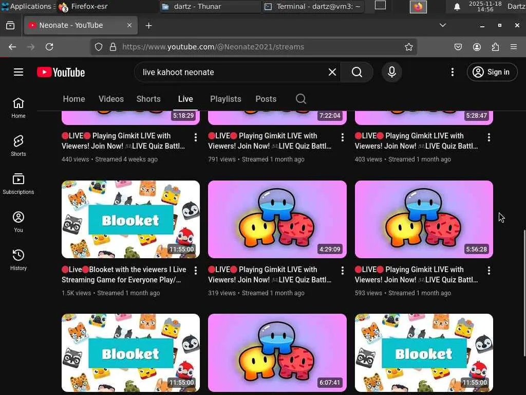Viewport: 526px width, 395px height.
Task: Click the YouTube logo
Action: (x=61, y=72)
